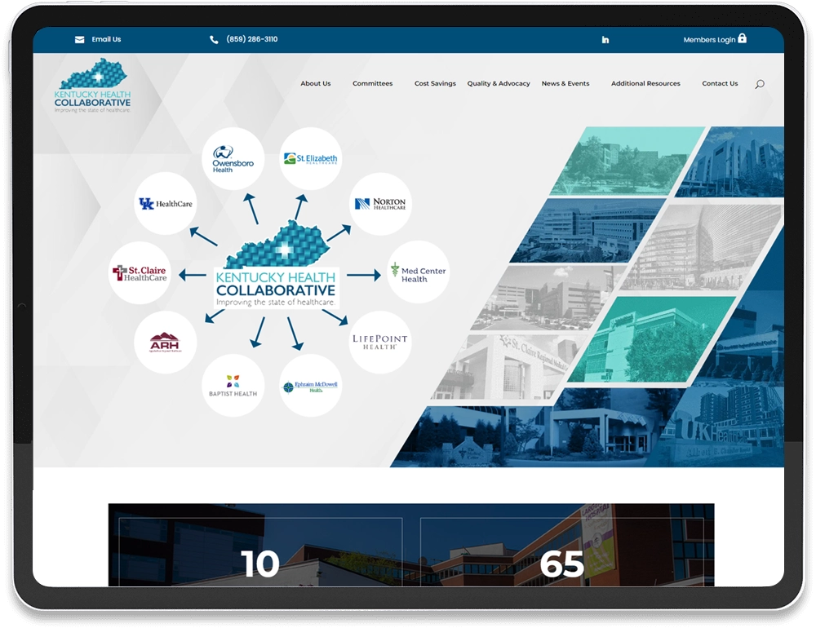Select the Owensboro Health logo circle
The height and width of the screenshot is (628, 816).
(233, 158)
